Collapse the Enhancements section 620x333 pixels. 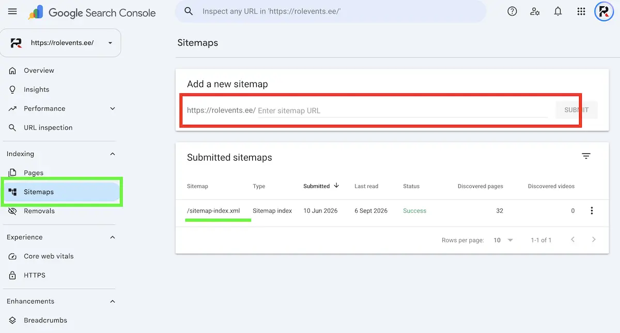point(113,301)
